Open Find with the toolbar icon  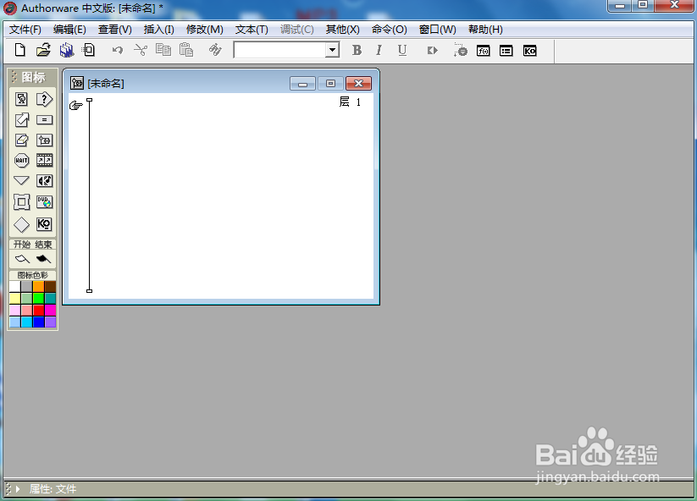(215, 50)
